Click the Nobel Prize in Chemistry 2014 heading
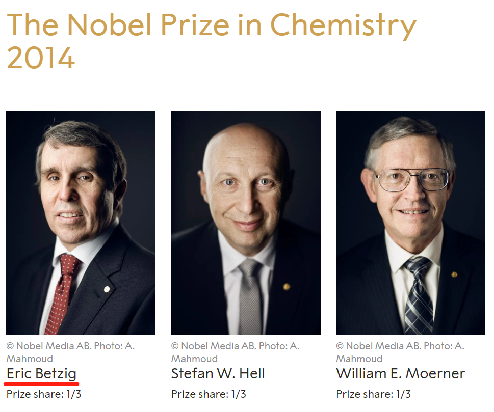The image size is (494, 412). tap(212, 41)
